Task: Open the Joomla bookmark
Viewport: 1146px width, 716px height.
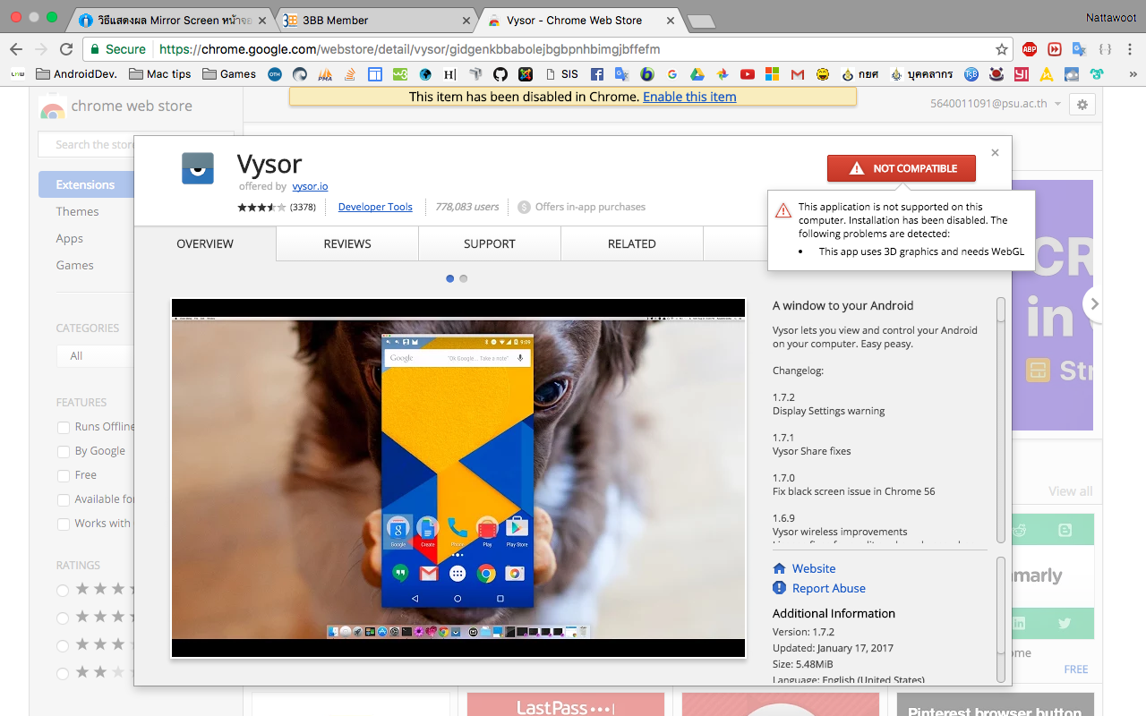Action: point(526,74)
